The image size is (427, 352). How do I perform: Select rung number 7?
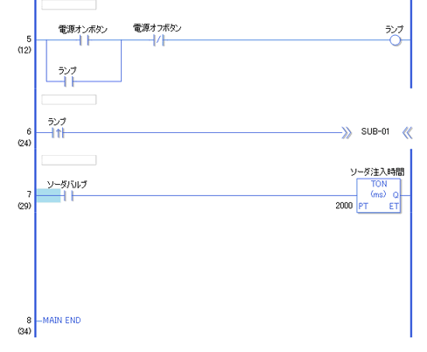pyautogui.click(x=29, y=194)
